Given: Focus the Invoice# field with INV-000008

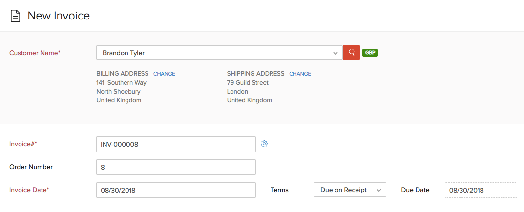Looking at the screenshot, I should 176,144.
